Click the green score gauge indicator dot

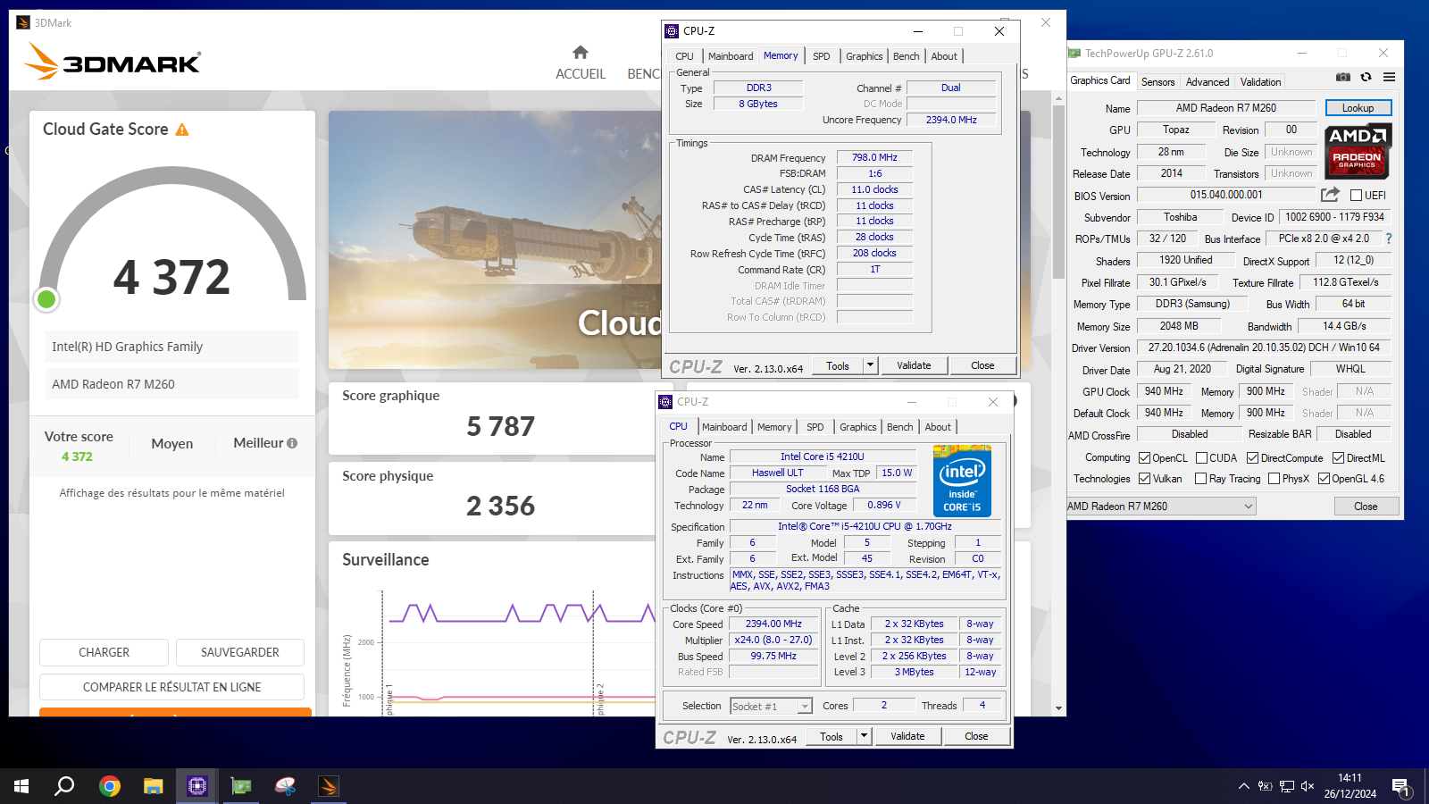46,299
